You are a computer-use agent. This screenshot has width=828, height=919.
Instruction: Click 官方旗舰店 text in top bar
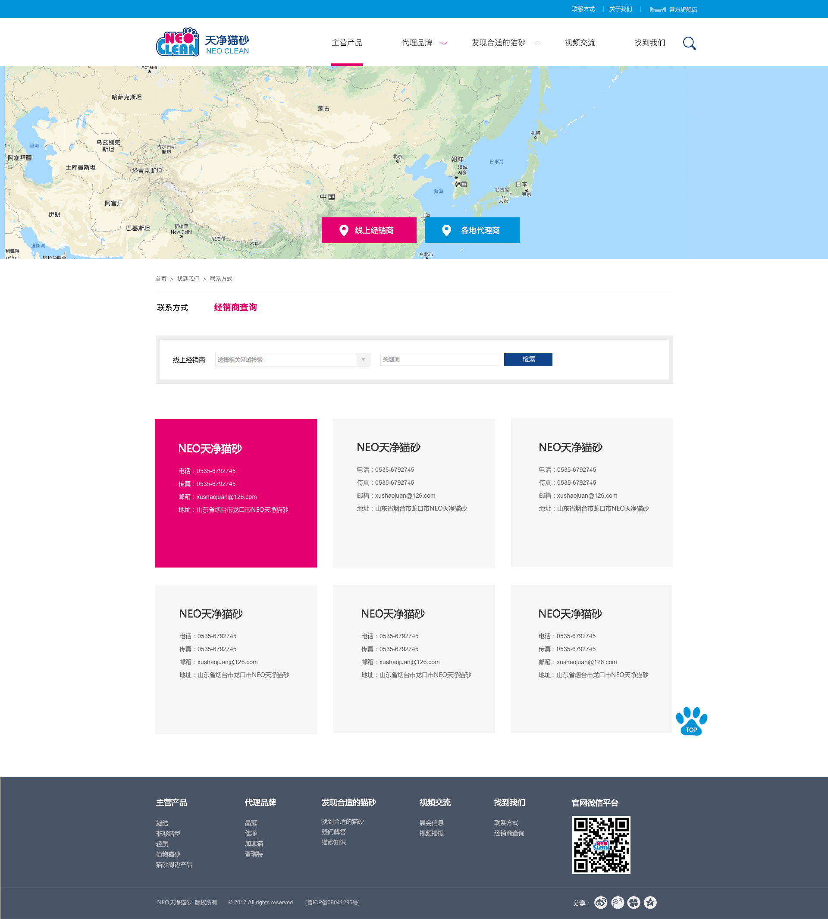[683, 9]
